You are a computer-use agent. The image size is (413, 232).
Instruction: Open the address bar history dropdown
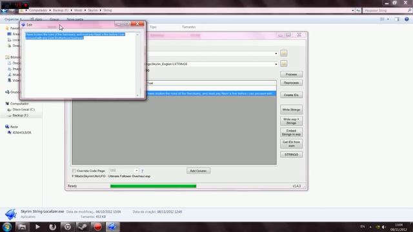click(353, 10)
